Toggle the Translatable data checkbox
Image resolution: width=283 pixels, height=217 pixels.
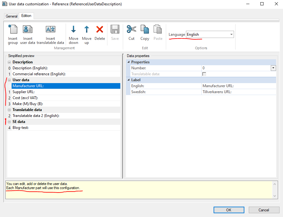click(204, 74)
